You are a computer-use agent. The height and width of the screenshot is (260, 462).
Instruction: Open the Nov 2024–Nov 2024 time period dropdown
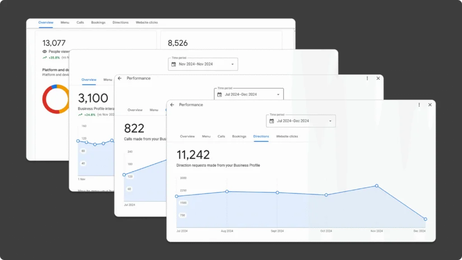(x=232, y=64)
